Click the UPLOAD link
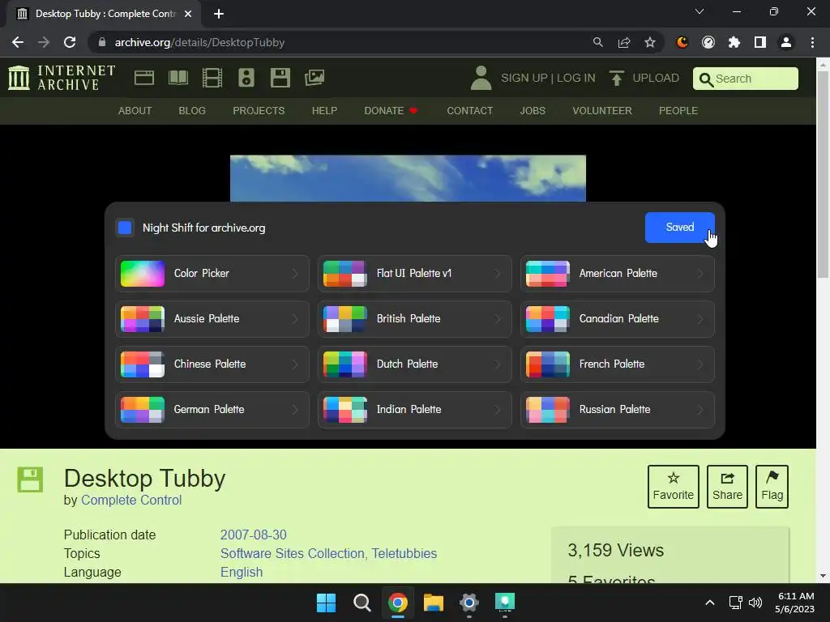Viewport: 830px width, 622px height. pos(656,79)
